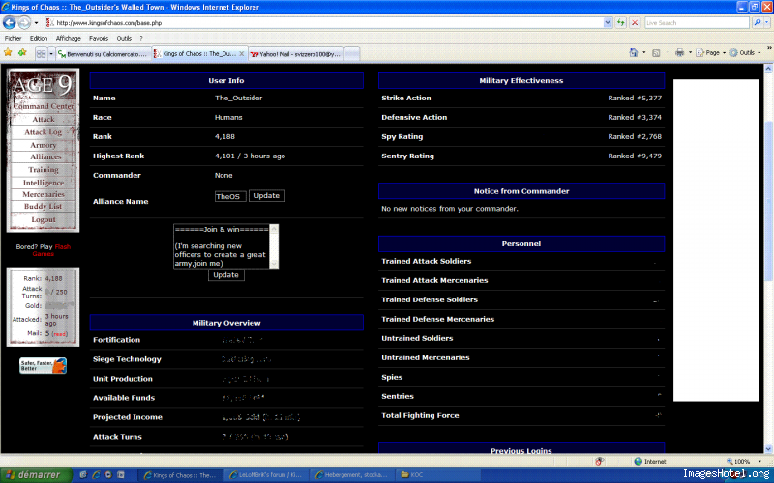774x483 pixels.
Task: Click the Internet Explorer quick launch icon
Action: [x=96, y=475]
